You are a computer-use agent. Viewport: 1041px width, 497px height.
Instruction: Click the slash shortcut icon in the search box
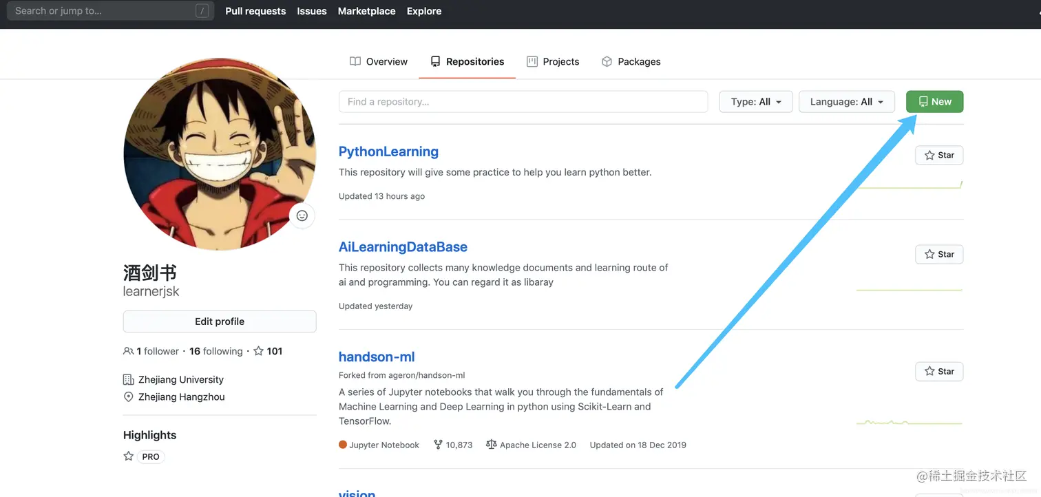202,10
